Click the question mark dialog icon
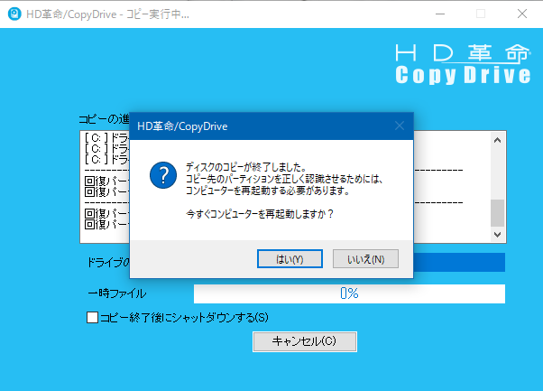Image resolution: width=543 pixels, height=391 pixels. [x=163, y=175]
